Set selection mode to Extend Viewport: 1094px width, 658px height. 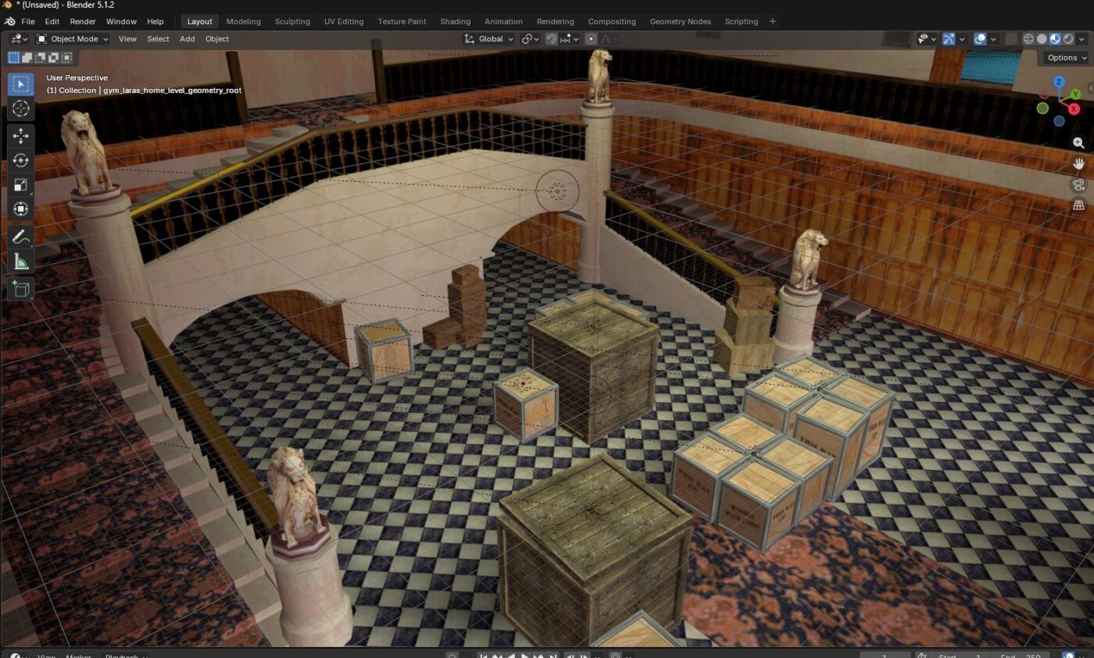[27, 57]
